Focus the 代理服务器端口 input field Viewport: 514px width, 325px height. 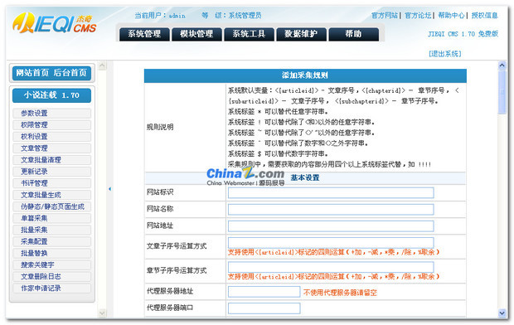pos(264,308)
